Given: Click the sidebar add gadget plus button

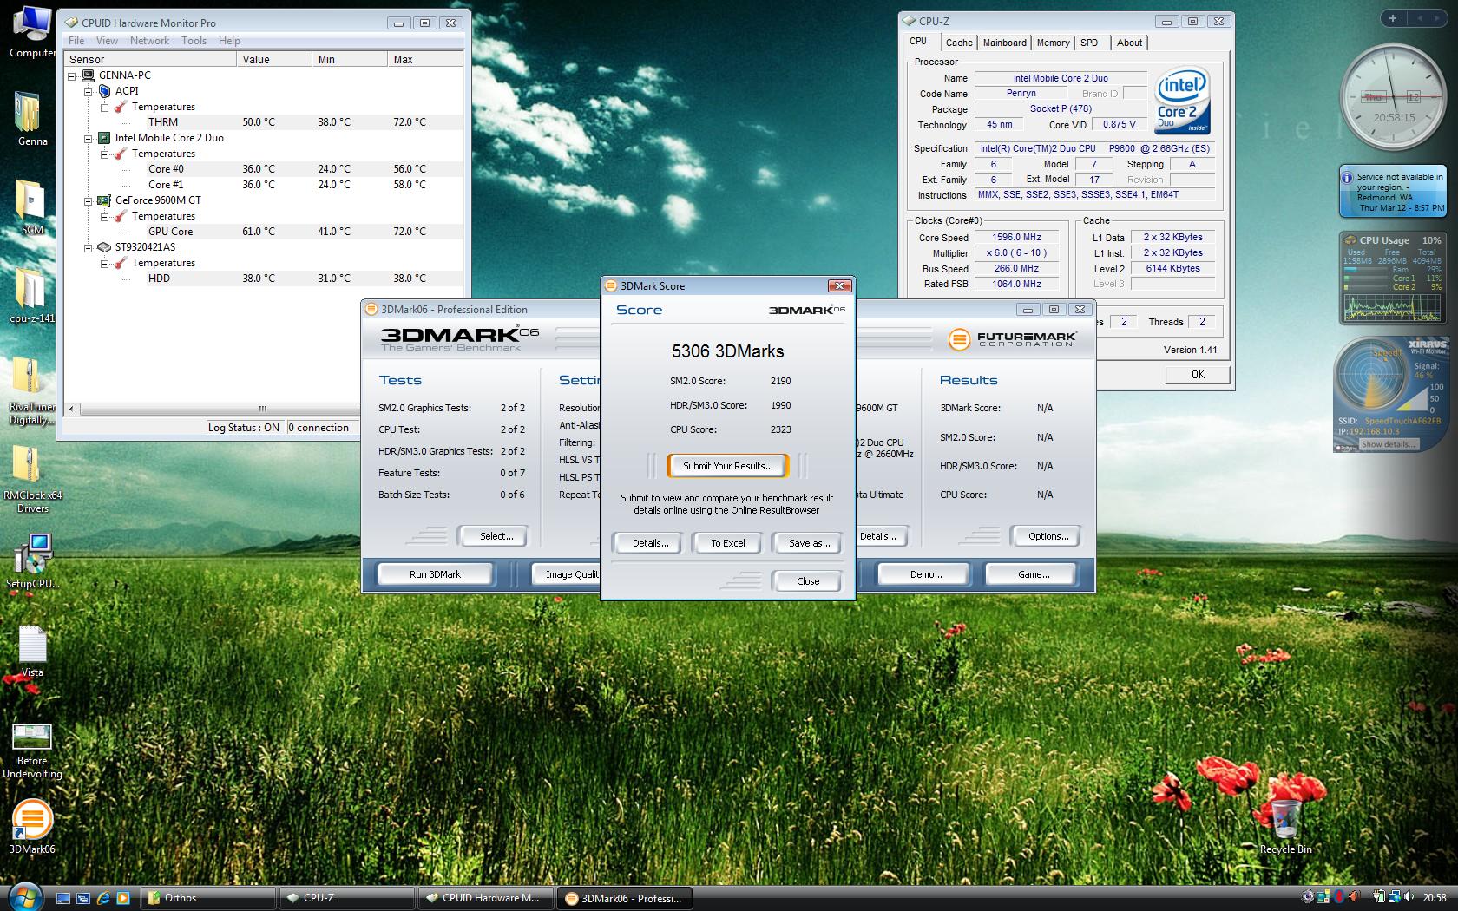Looking at the screenshot, I should (x=1393, y=18).
